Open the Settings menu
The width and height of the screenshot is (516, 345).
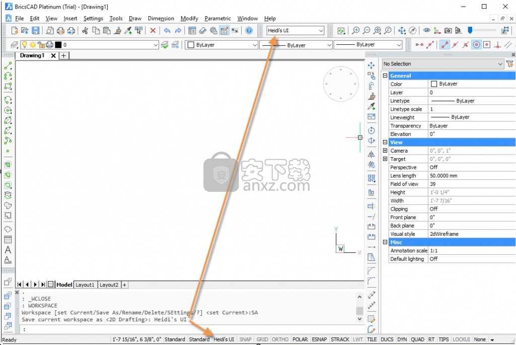(x=93, y=19)
